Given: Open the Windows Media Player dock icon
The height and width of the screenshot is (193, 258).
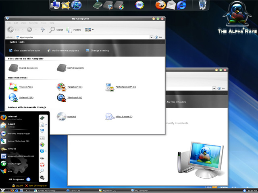Looking at the screenshot, I should coord(139,5).
